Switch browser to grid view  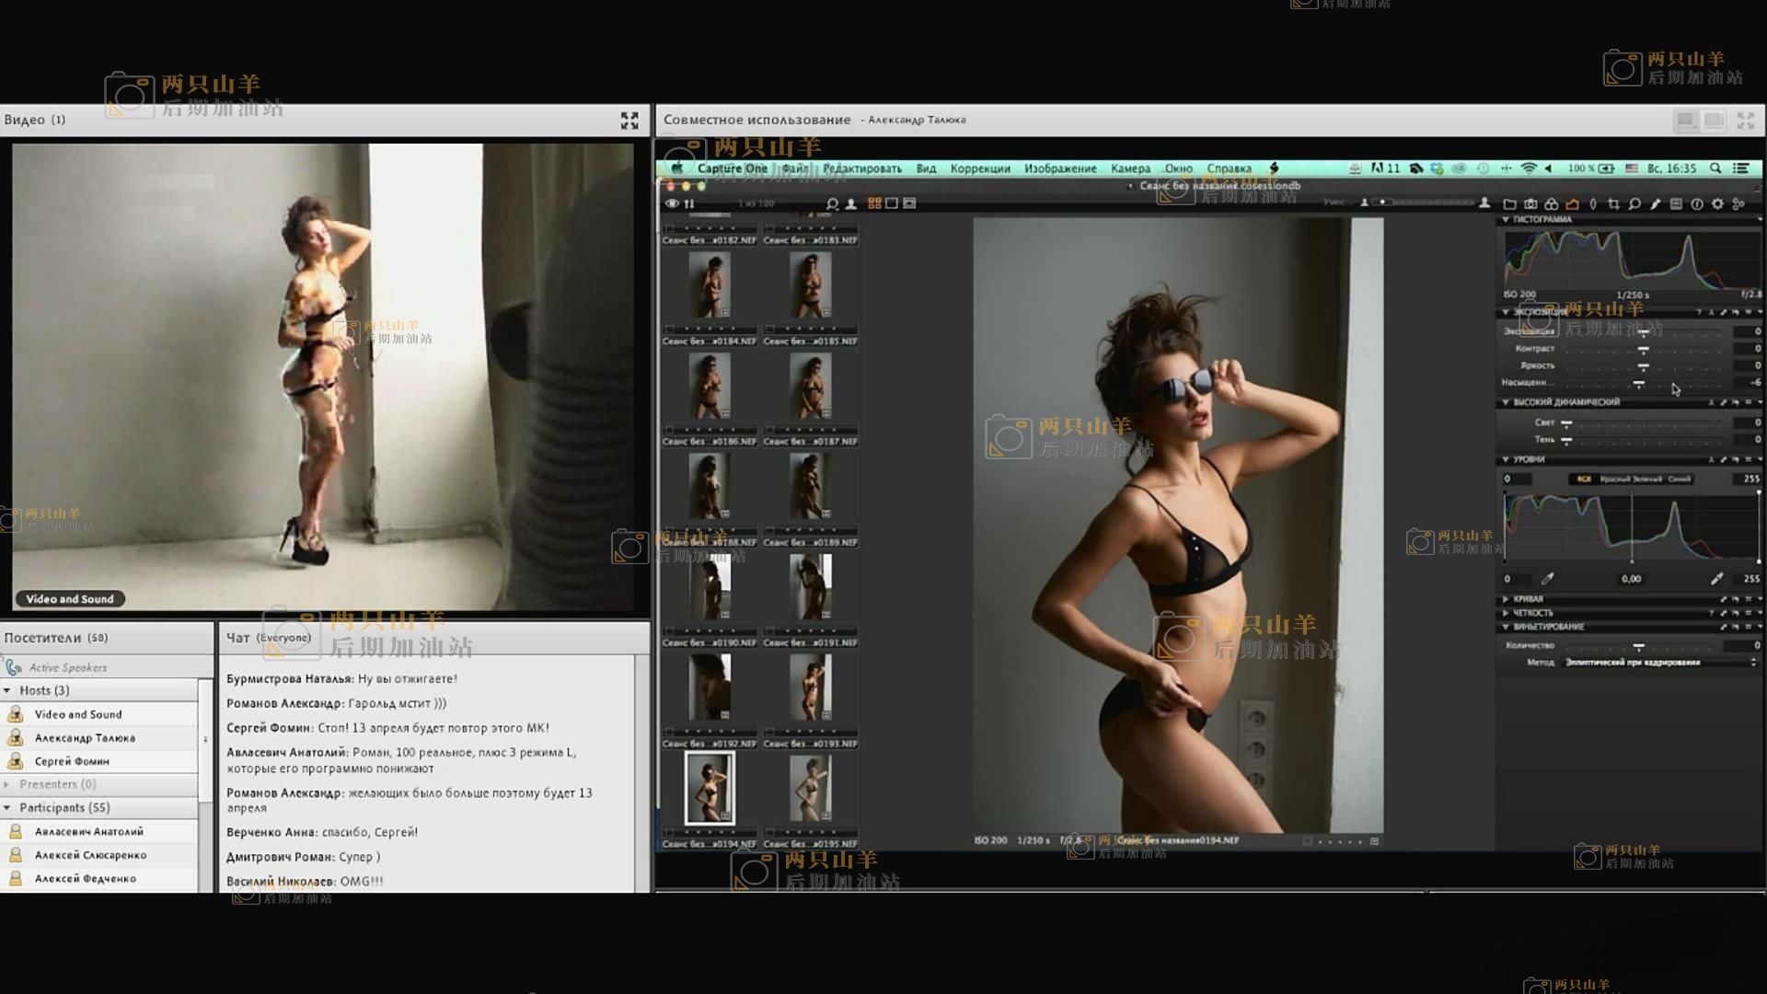874,203
